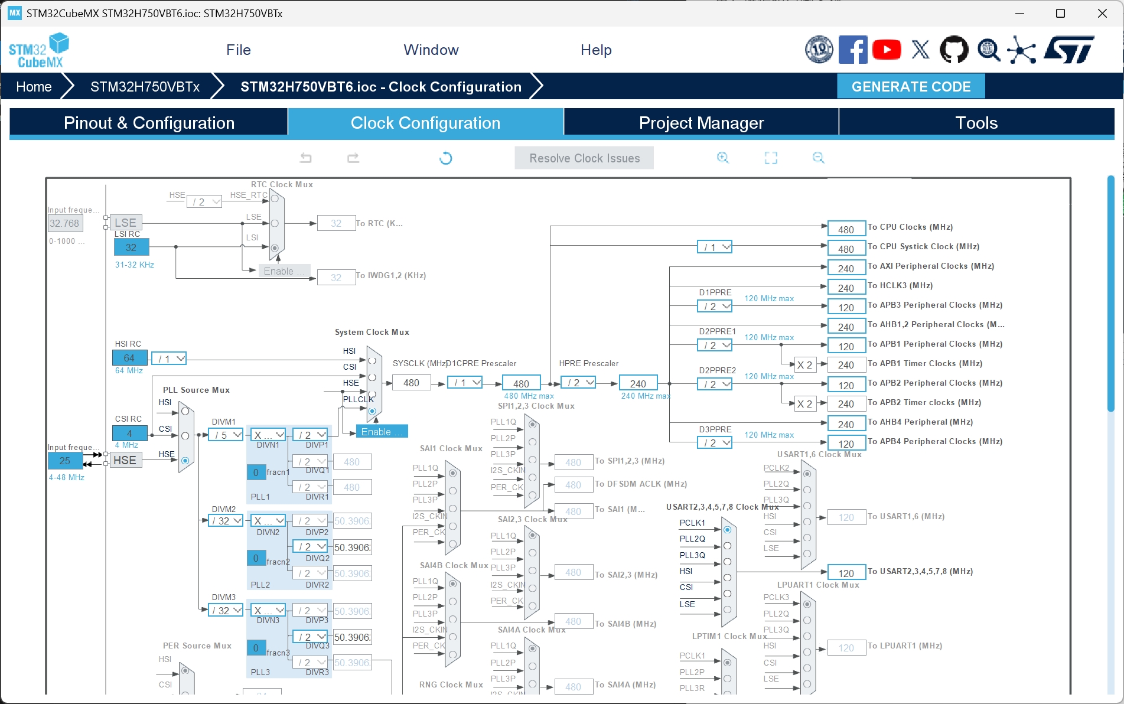1124x704 pixels.
Task: Click the To CPU Clocks 480 field
Action: click(846, 229)
